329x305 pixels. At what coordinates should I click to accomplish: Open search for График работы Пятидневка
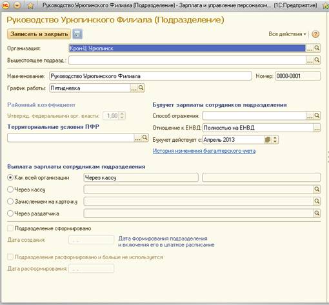point(141,88)
